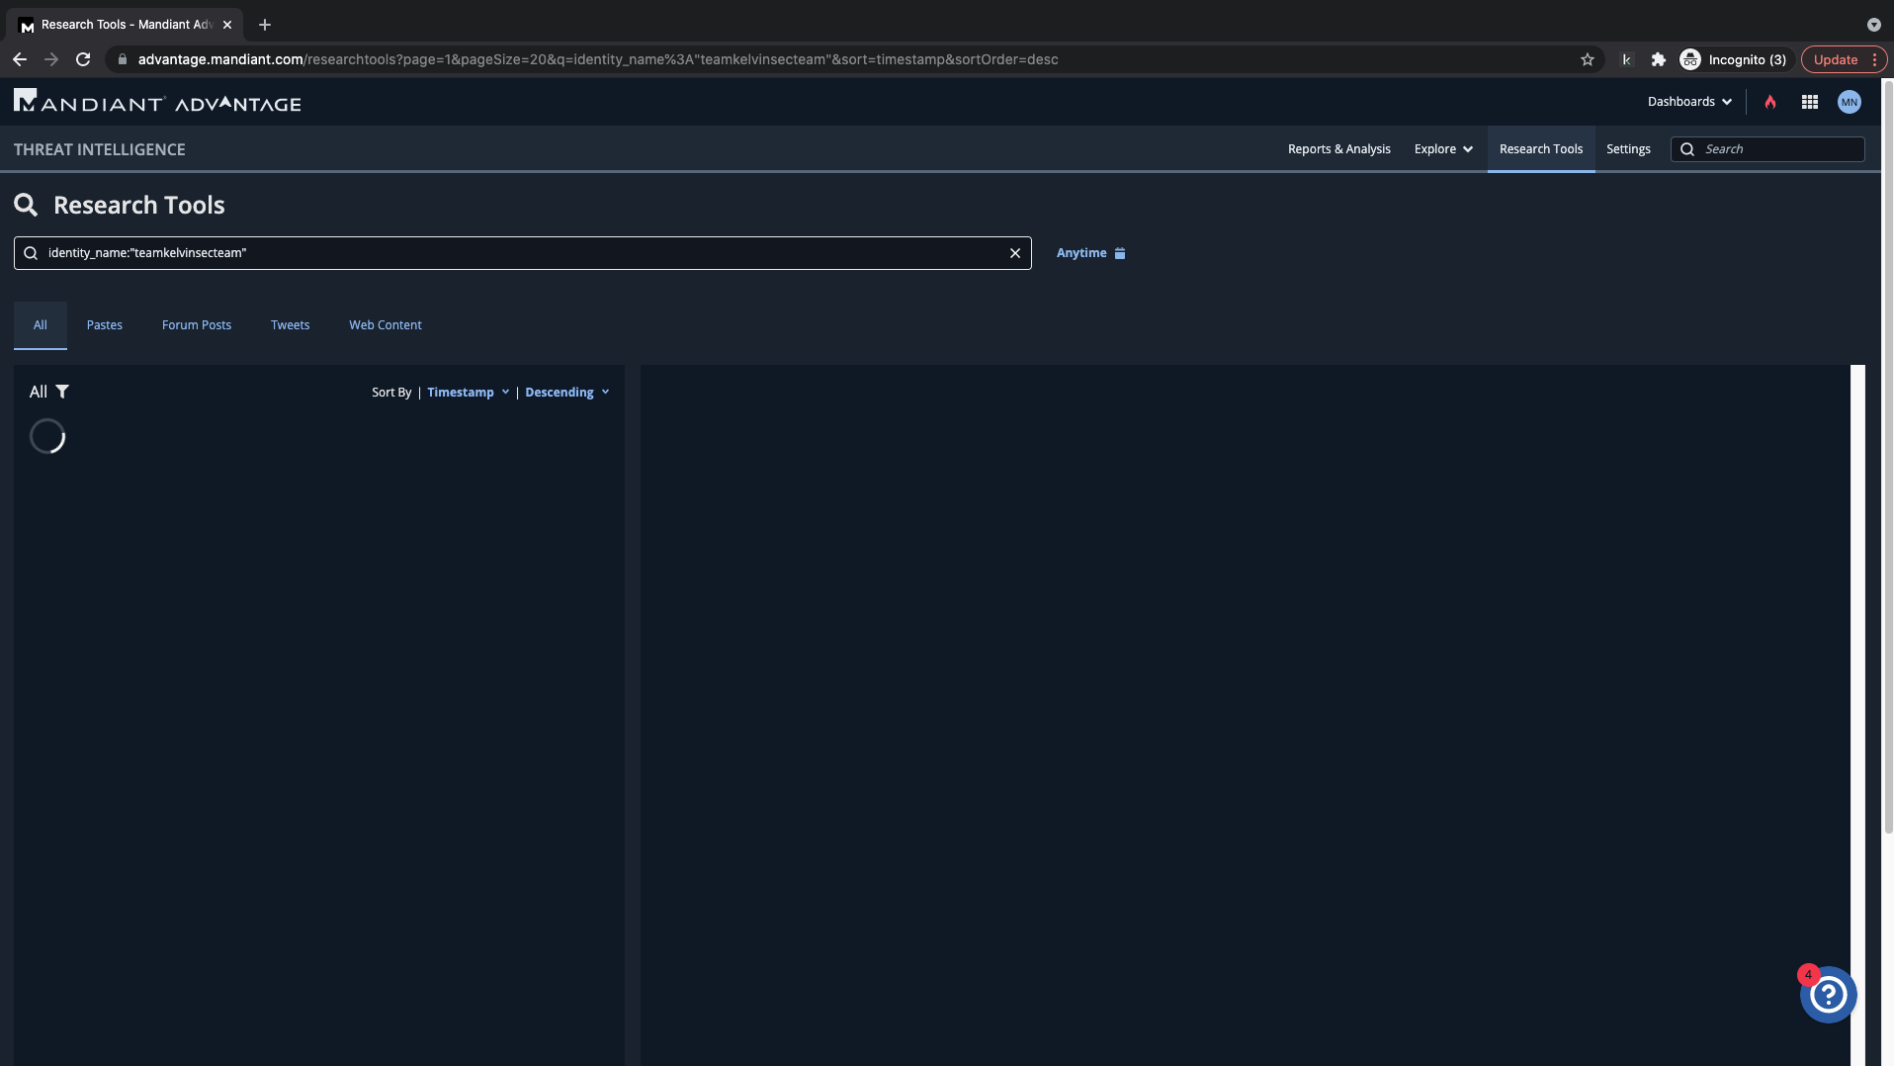Click the filter funnel icon beside All

coord(62,392)
